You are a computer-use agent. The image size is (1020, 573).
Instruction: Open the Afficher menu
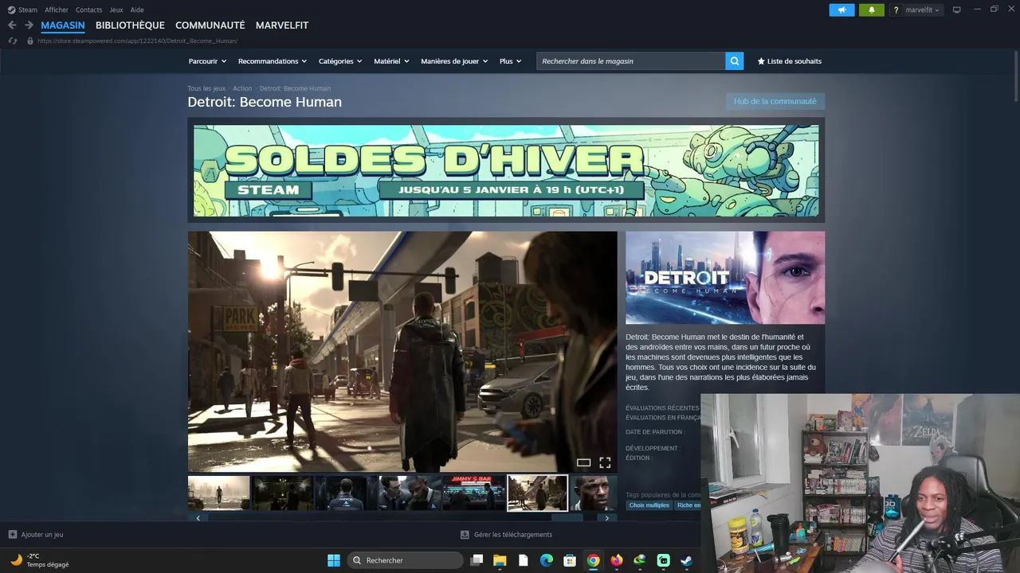[57, 10]
